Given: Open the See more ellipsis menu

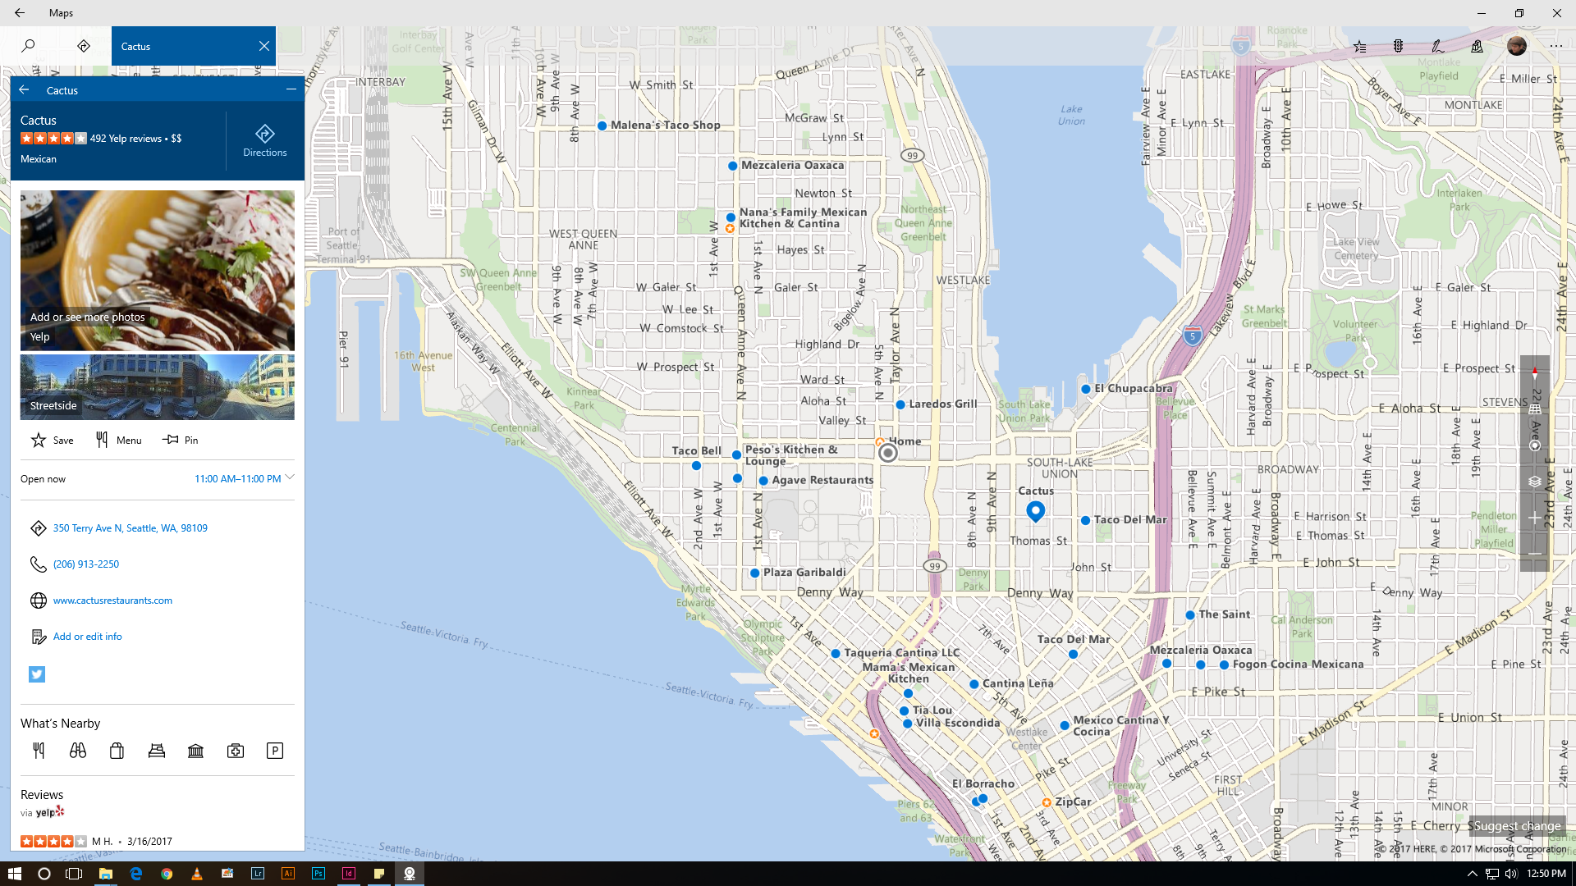Looking at the screenshot, I should pos(1556,47).
